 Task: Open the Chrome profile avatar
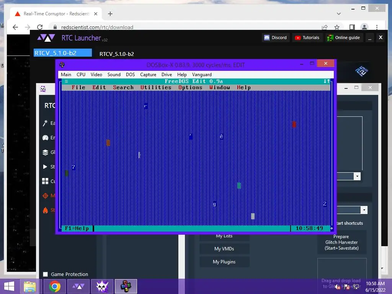pyautogui.click(x=364, y=27)
